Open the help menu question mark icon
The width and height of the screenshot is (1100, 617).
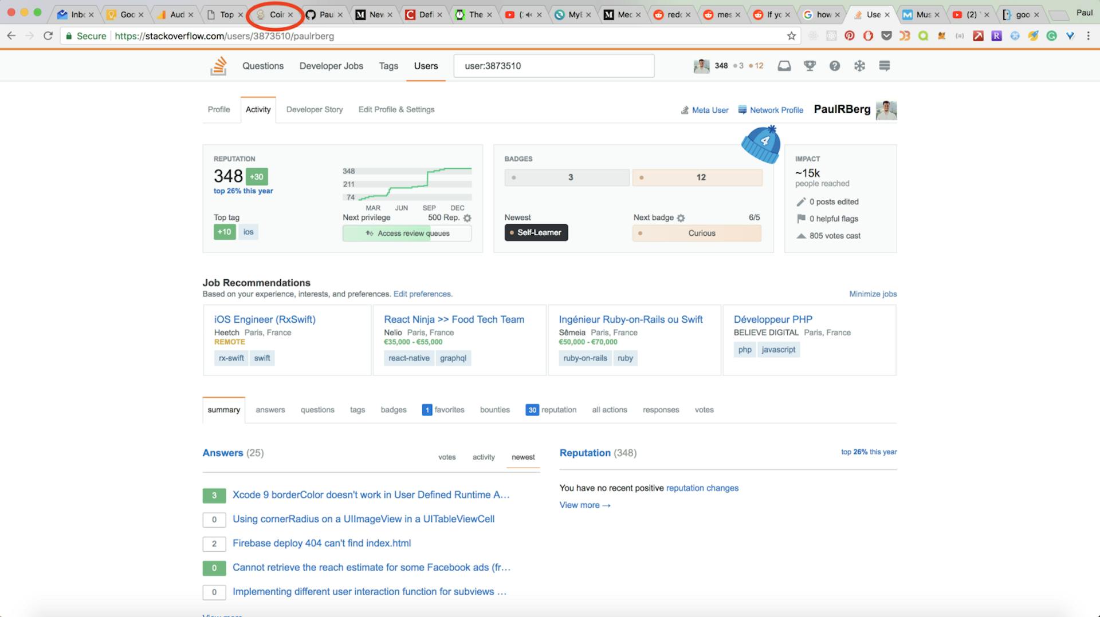click(835, 65)
